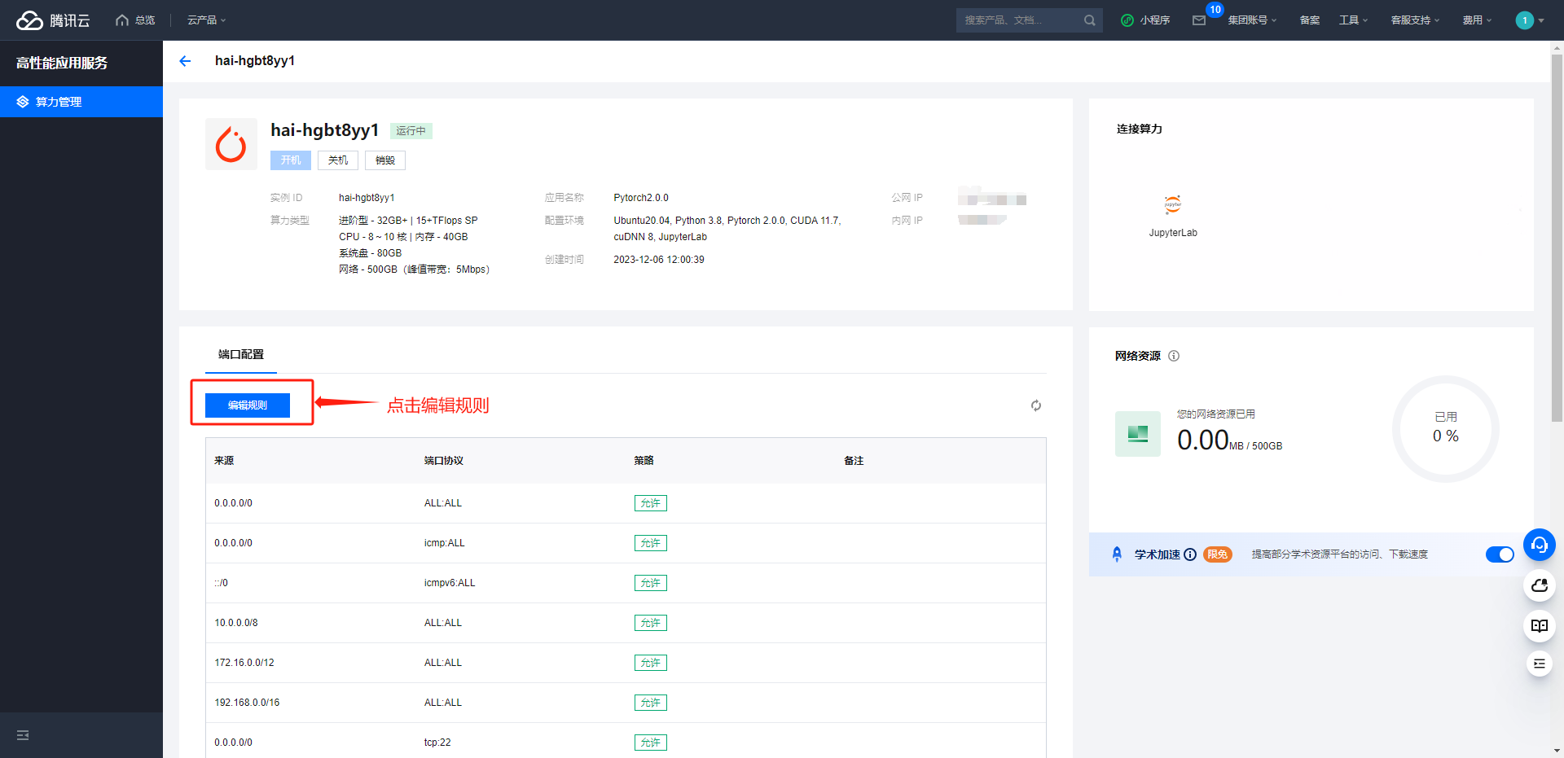The height and width of the screenshot is (758, 1564).
Task: Click the 销毁 destroy button
Action: 385,160
